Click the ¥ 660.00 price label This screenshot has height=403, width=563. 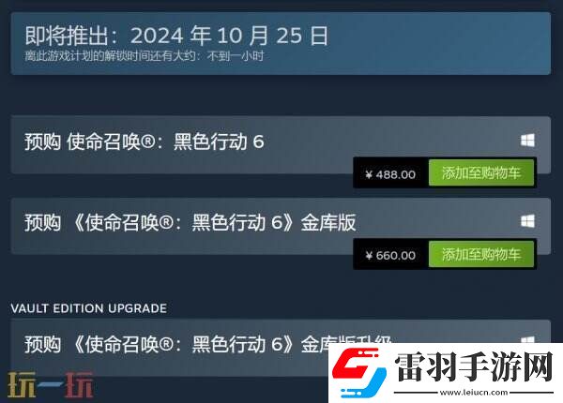point(390,255)
